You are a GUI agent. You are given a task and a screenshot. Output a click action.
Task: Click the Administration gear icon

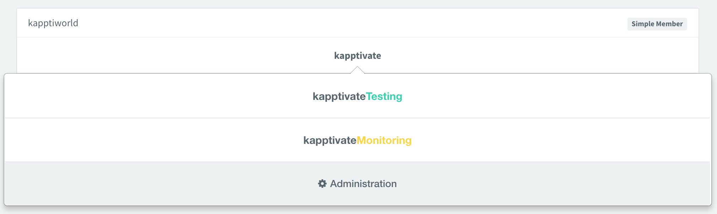coord(322,184)
